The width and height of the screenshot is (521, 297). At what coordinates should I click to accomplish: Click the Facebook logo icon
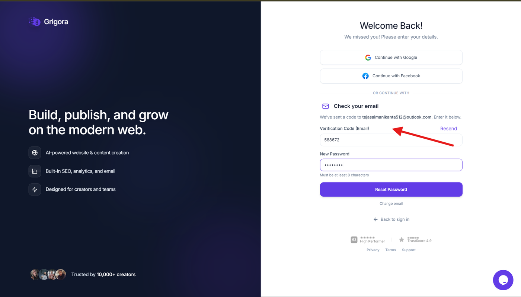365,76
